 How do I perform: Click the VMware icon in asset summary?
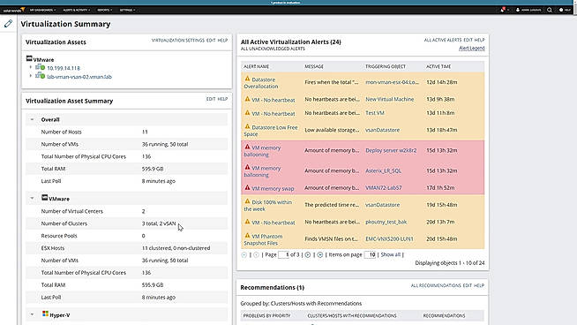[x=44, y=198]
